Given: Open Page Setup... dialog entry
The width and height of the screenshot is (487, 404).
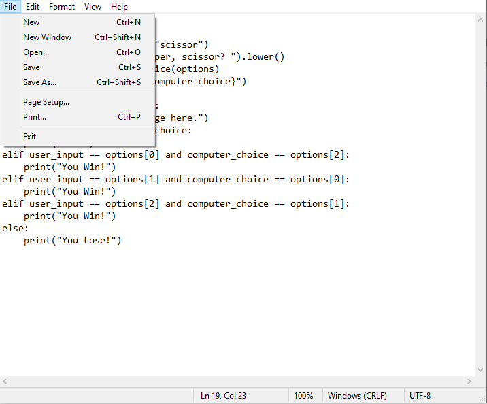Looking at the screenshot, I should (78, 102).
